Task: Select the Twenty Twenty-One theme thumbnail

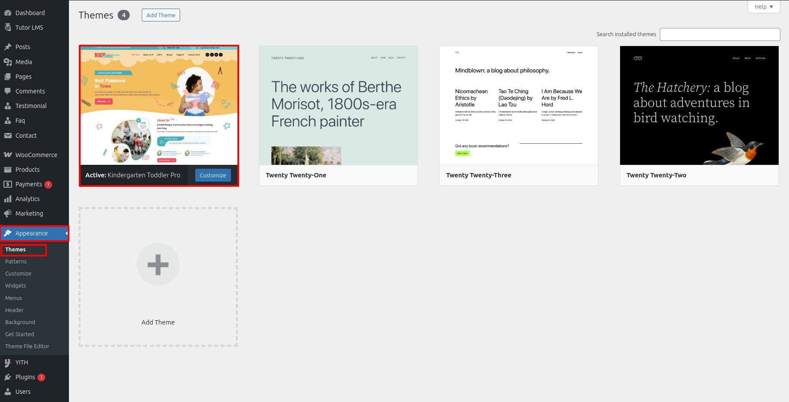Action: click(338, 105)
